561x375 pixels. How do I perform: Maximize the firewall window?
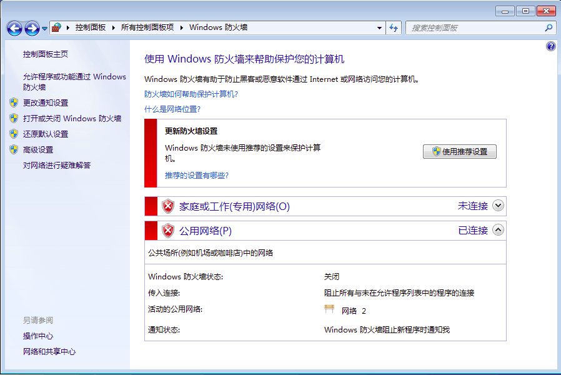click(525, 11)
